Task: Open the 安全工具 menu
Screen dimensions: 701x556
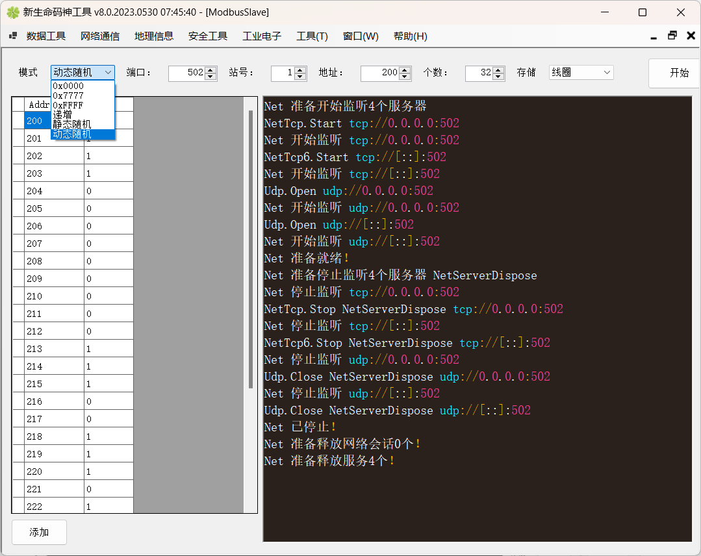Action: tap(208, 36)
